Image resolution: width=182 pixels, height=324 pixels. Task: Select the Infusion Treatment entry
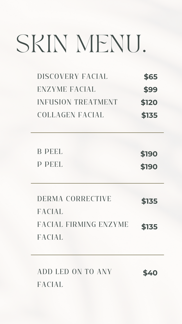(x=77, y=102)
